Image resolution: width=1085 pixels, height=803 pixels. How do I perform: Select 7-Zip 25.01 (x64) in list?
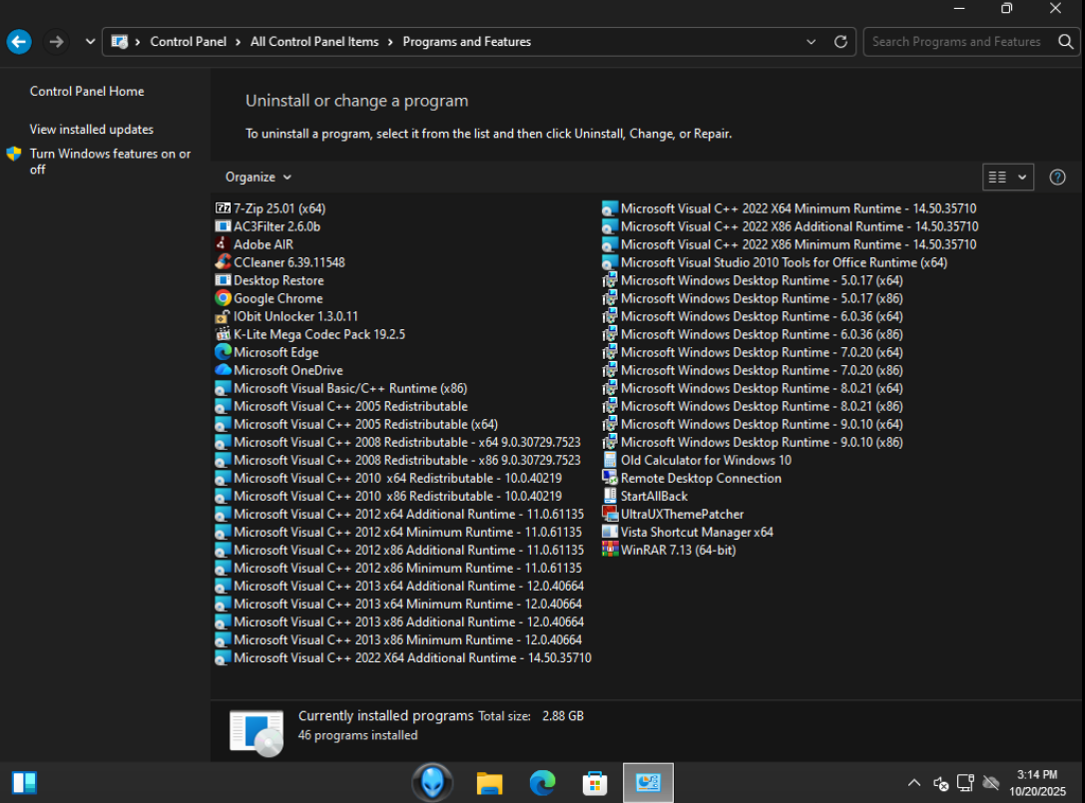coord(278,208)
